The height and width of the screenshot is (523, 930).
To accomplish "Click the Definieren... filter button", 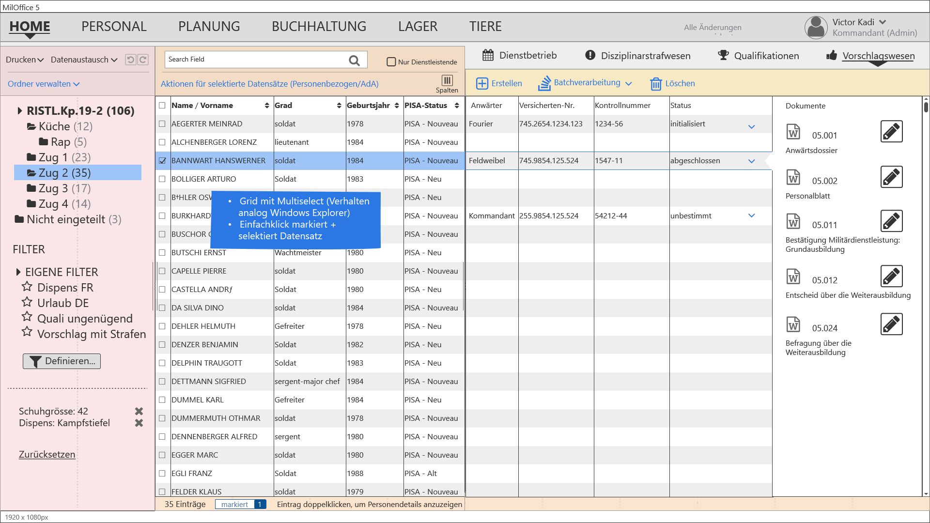I will click(x=62, y=361).
